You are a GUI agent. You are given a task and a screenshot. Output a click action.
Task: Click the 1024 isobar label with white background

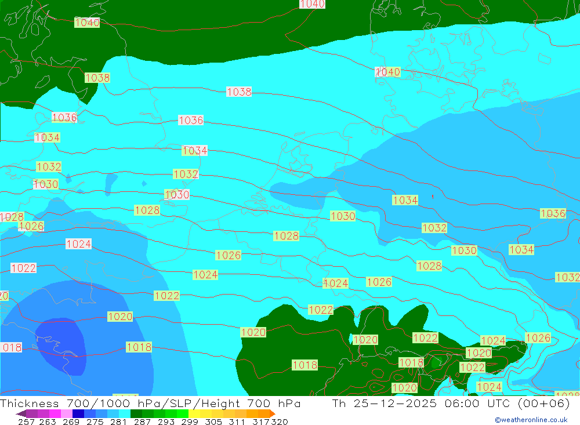78,244
